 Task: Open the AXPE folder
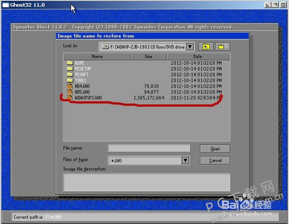[x=79, y=63]
